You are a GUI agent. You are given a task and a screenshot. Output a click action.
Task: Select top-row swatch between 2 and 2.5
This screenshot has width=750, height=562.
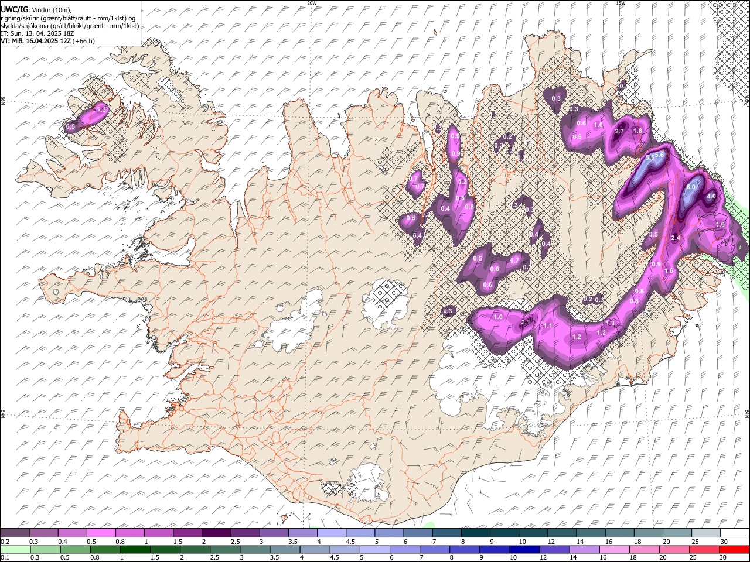tap(216, 533)
